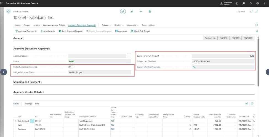Open the search magnifier icon

pyautogui.click(x=244, y=3)
